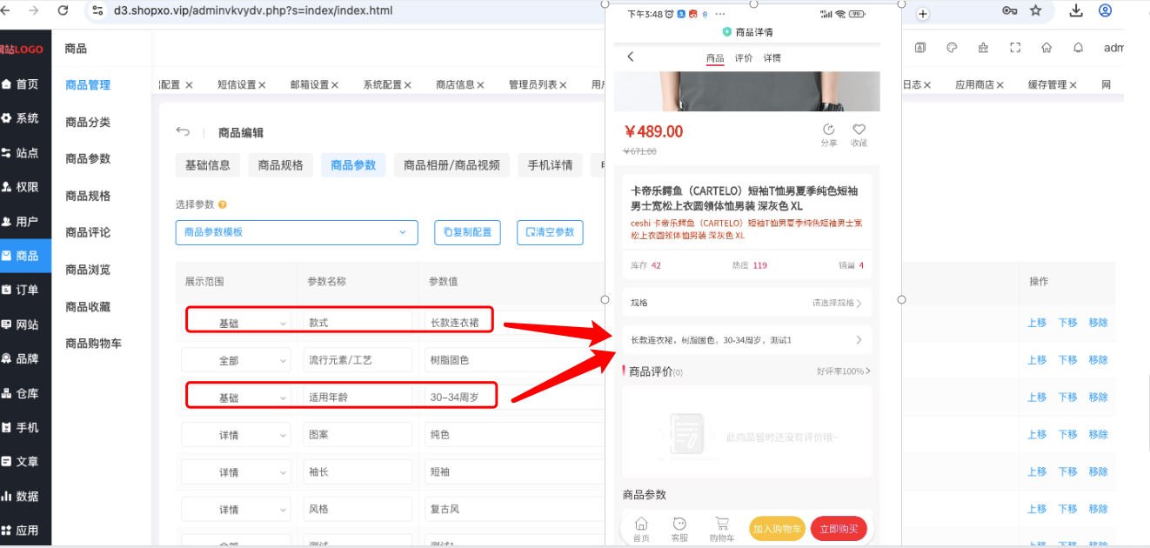Bookmark the page with the star icon
The image size is (1150, 548).
tap(1035, 10)
